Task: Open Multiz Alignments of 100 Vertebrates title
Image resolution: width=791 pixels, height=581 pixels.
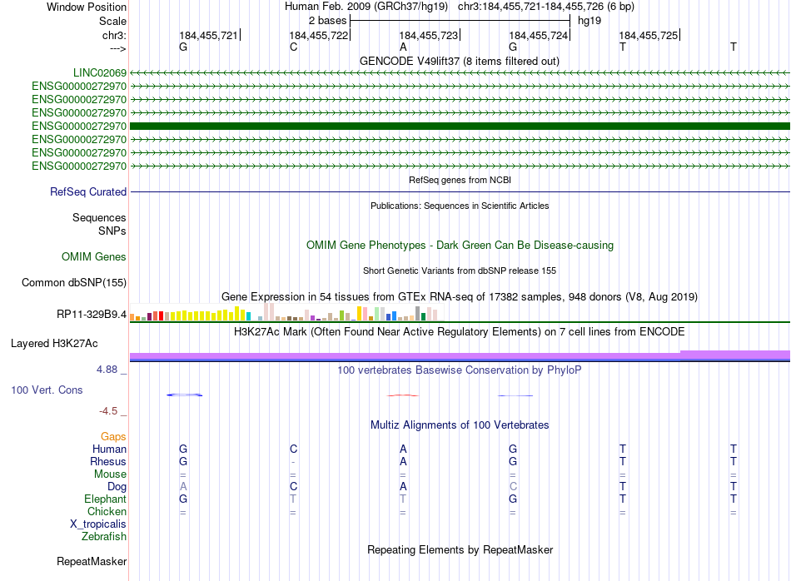Action: coord(460,425)
